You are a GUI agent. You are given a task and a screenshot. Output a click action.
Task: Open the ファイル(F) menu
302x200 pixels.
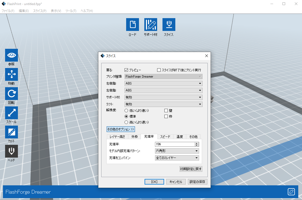pos(8,11)
